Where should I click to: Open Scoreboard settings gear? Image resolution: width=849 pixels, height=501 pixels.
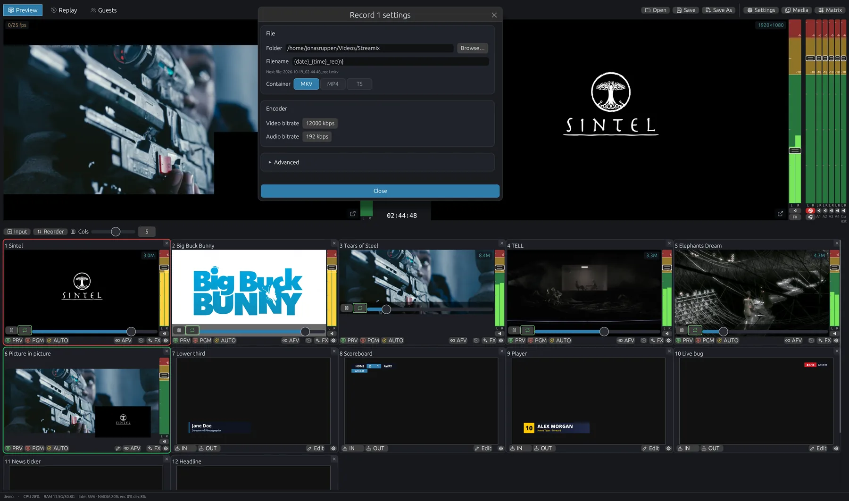click(x=501, y=449)
